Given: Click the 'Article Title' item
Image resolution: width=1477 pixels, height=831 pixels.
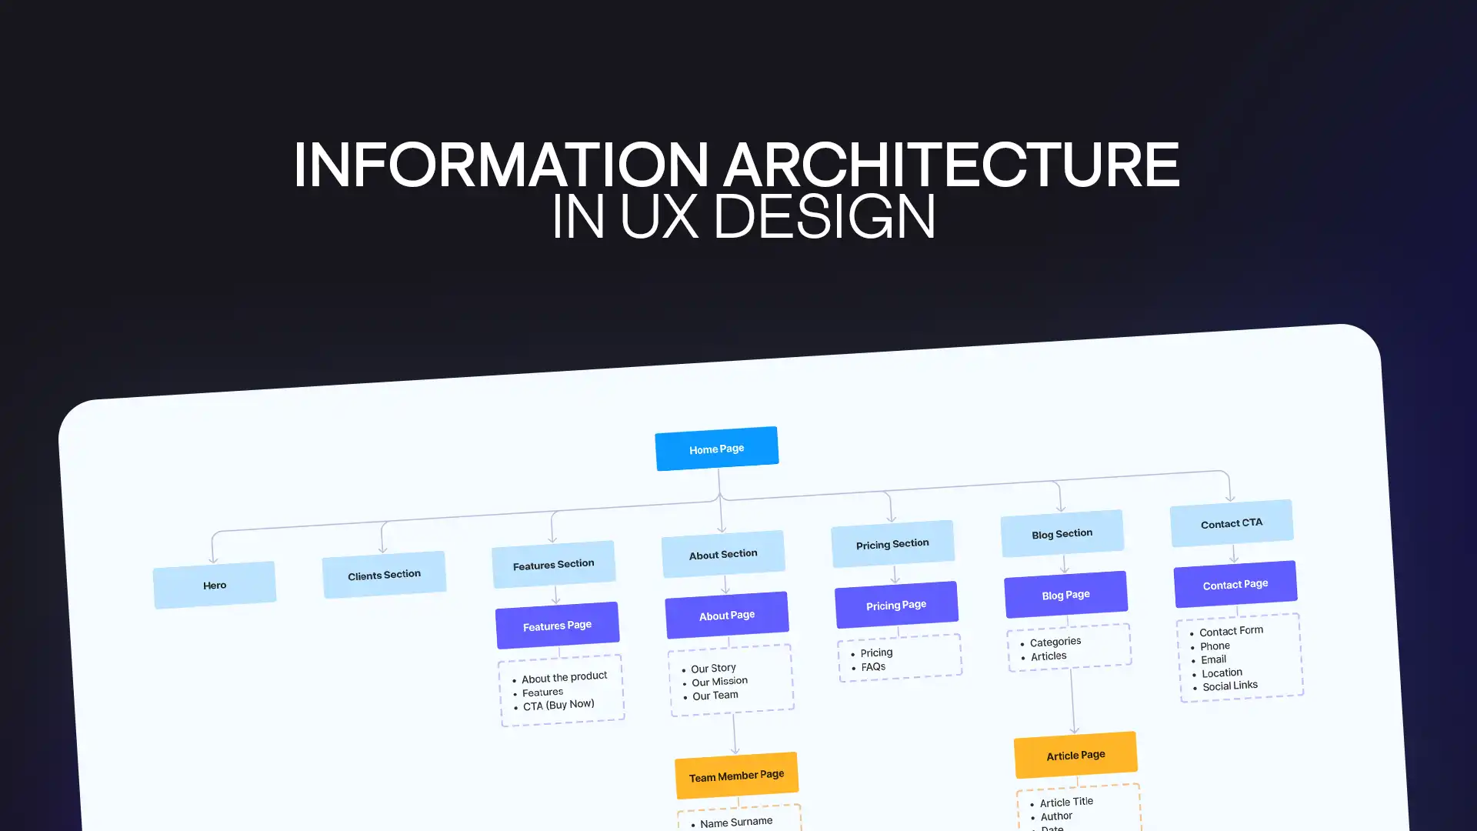Looking at the screenshot, I should pos(1066,802).
